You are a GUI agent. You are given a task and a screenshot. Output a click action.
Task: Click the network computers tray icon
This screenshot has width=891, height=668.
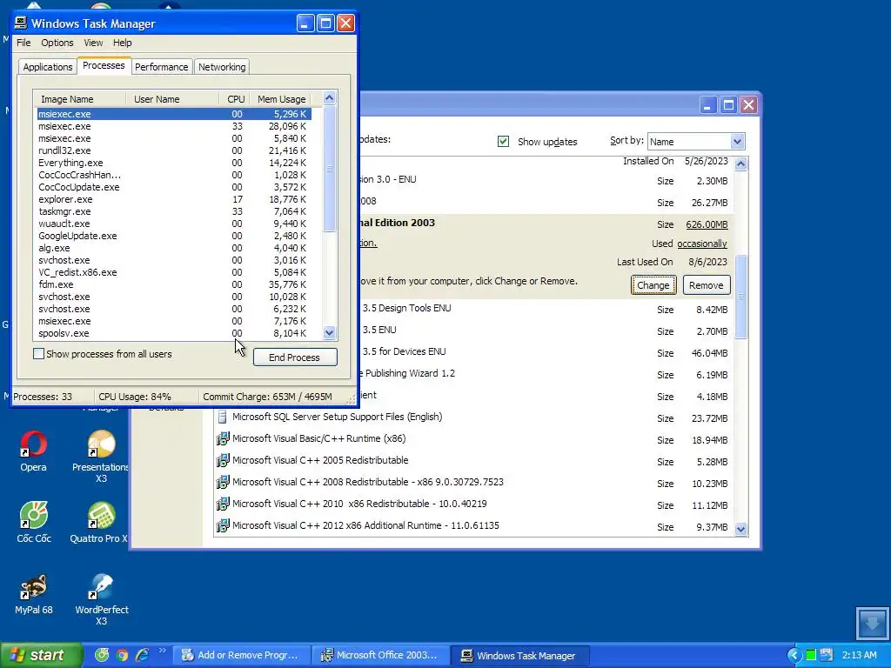pos(827,655)
